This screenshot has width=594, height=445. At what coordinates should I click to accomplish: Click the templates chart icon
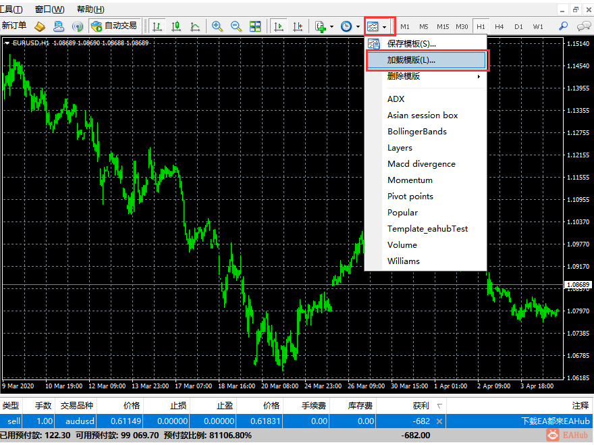pos(373,26)
